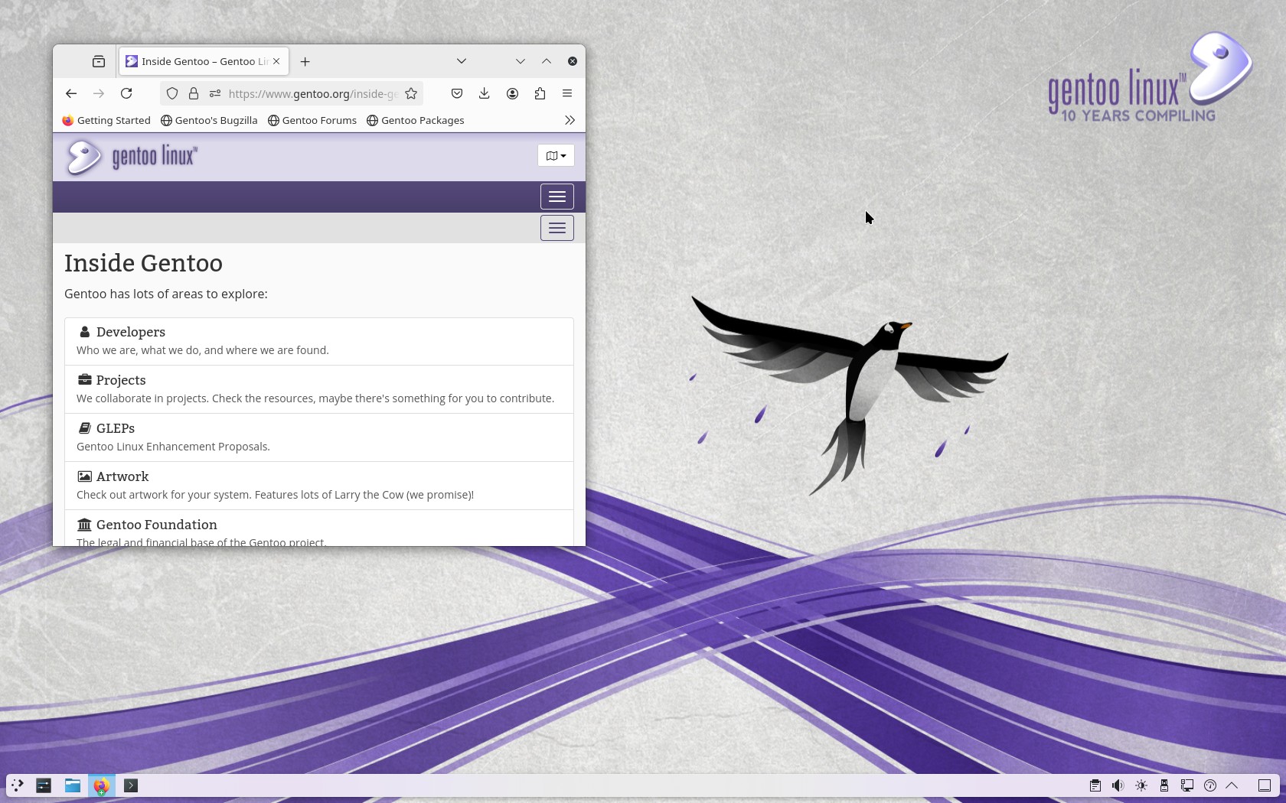Switch to Firefox in the taskbar
The image size is (1286, 803).
point(101,785)
